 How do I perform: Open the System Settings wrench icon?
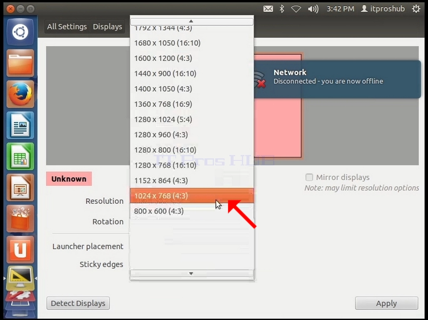(20, 296)
